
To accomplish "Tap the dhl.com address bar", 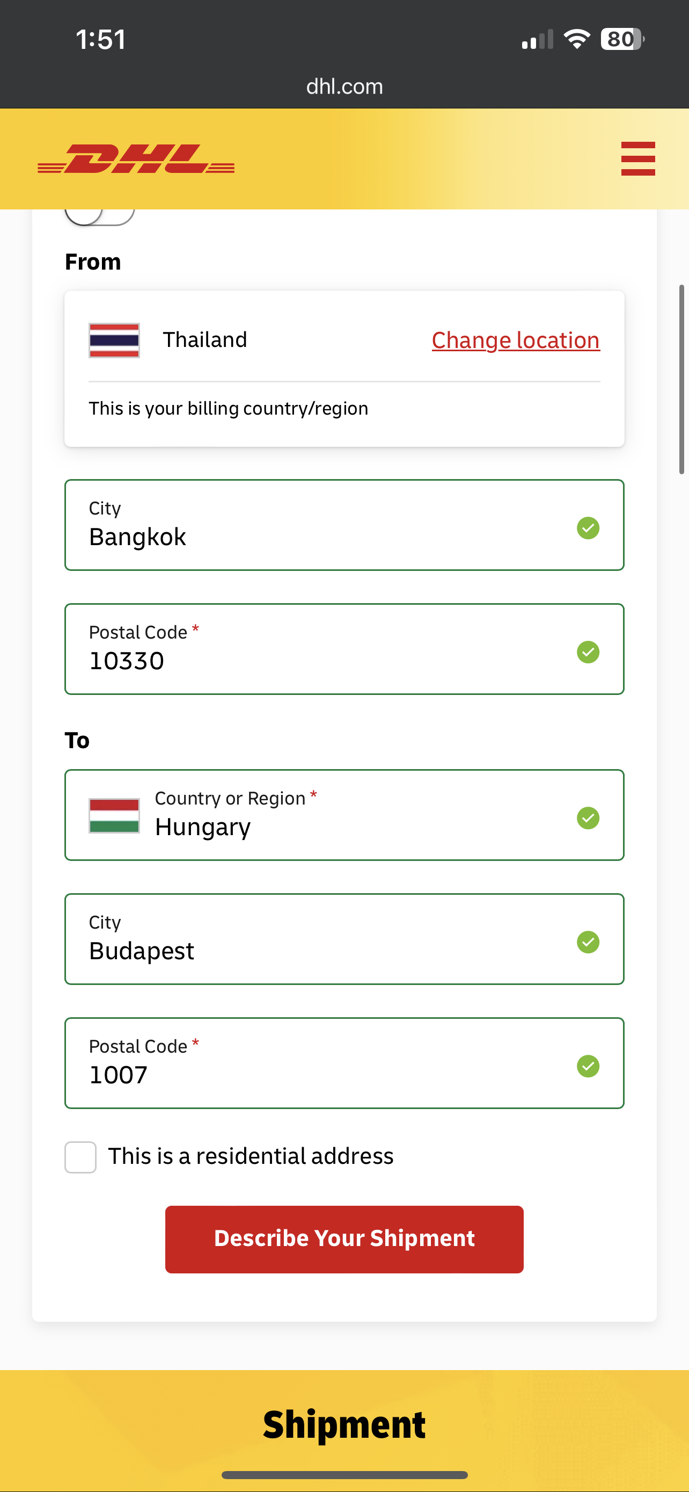I will tap(344, 86).
